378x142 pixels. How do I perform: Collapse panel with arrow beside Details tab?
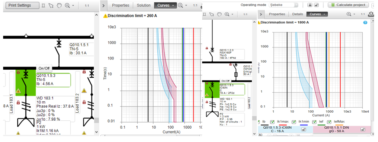(261, 14)
